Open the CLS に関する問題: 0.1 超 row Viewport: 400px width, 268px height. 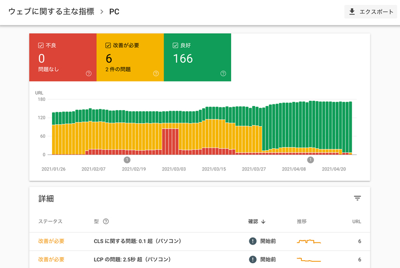click(200, 241)
